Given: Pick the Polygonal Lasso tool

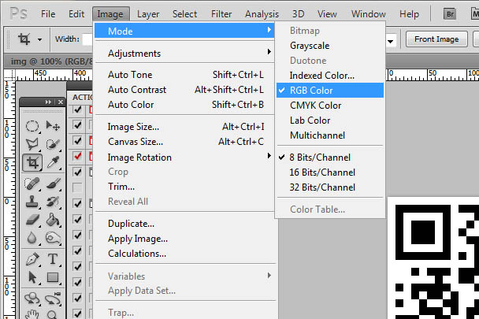Looking at the screenshot, I should 33,145.
